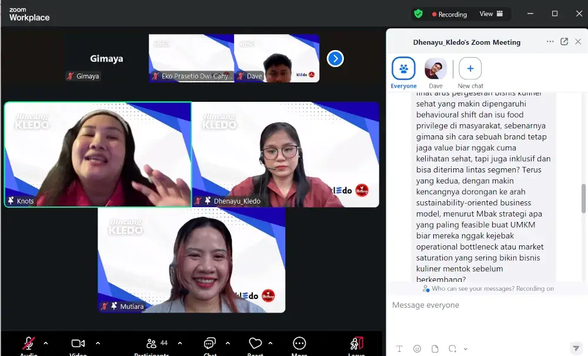Toggle the Chat panel from toolbar
Screen dimensions: 588x356
[210, 345]
